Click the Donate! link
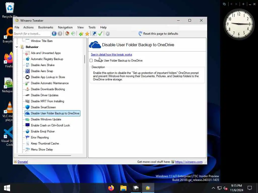 click(x=23, y=162)
